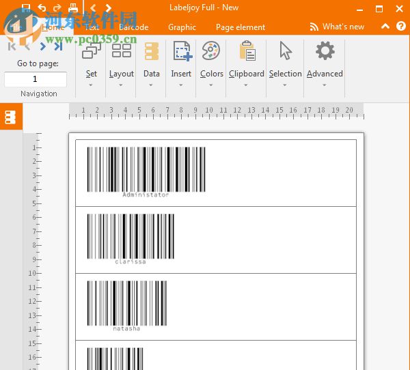Click the Selection cursor icon
The height and width of the screenshot is (370, 410).
coord(286,51)
